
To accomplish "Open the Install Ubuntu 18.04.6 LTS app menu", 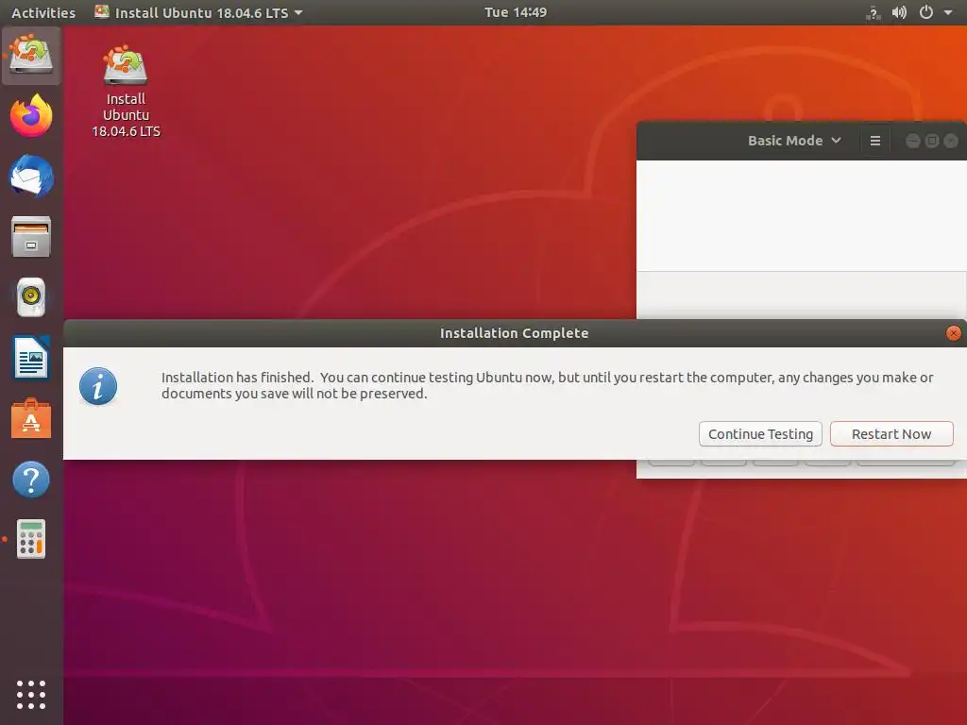I will (x=198, y=12).
